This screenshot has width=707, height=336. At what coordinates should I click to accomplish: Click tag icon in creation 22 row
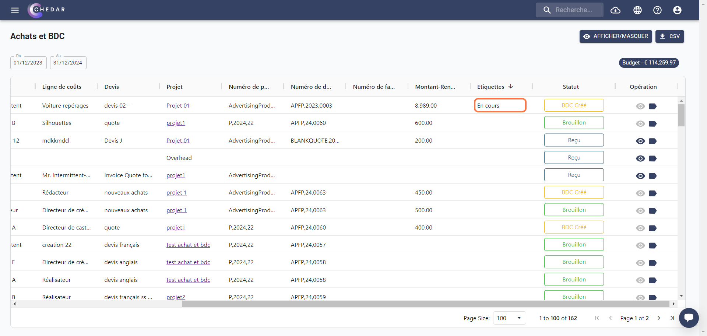click(653, 245)
